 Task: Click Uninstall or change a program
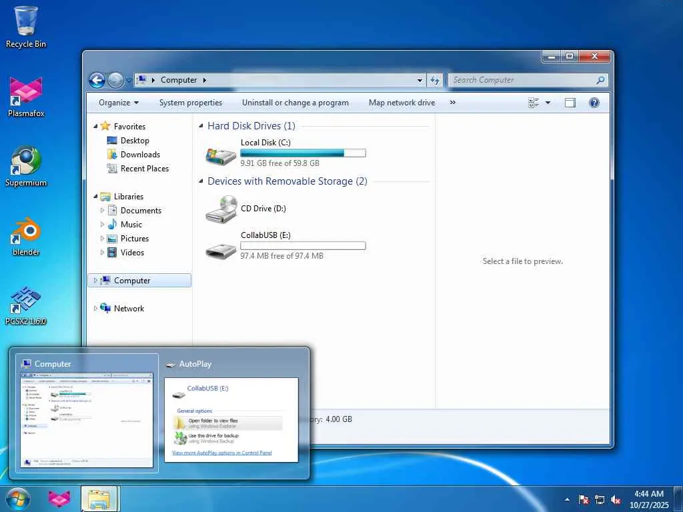coord(295,103)
